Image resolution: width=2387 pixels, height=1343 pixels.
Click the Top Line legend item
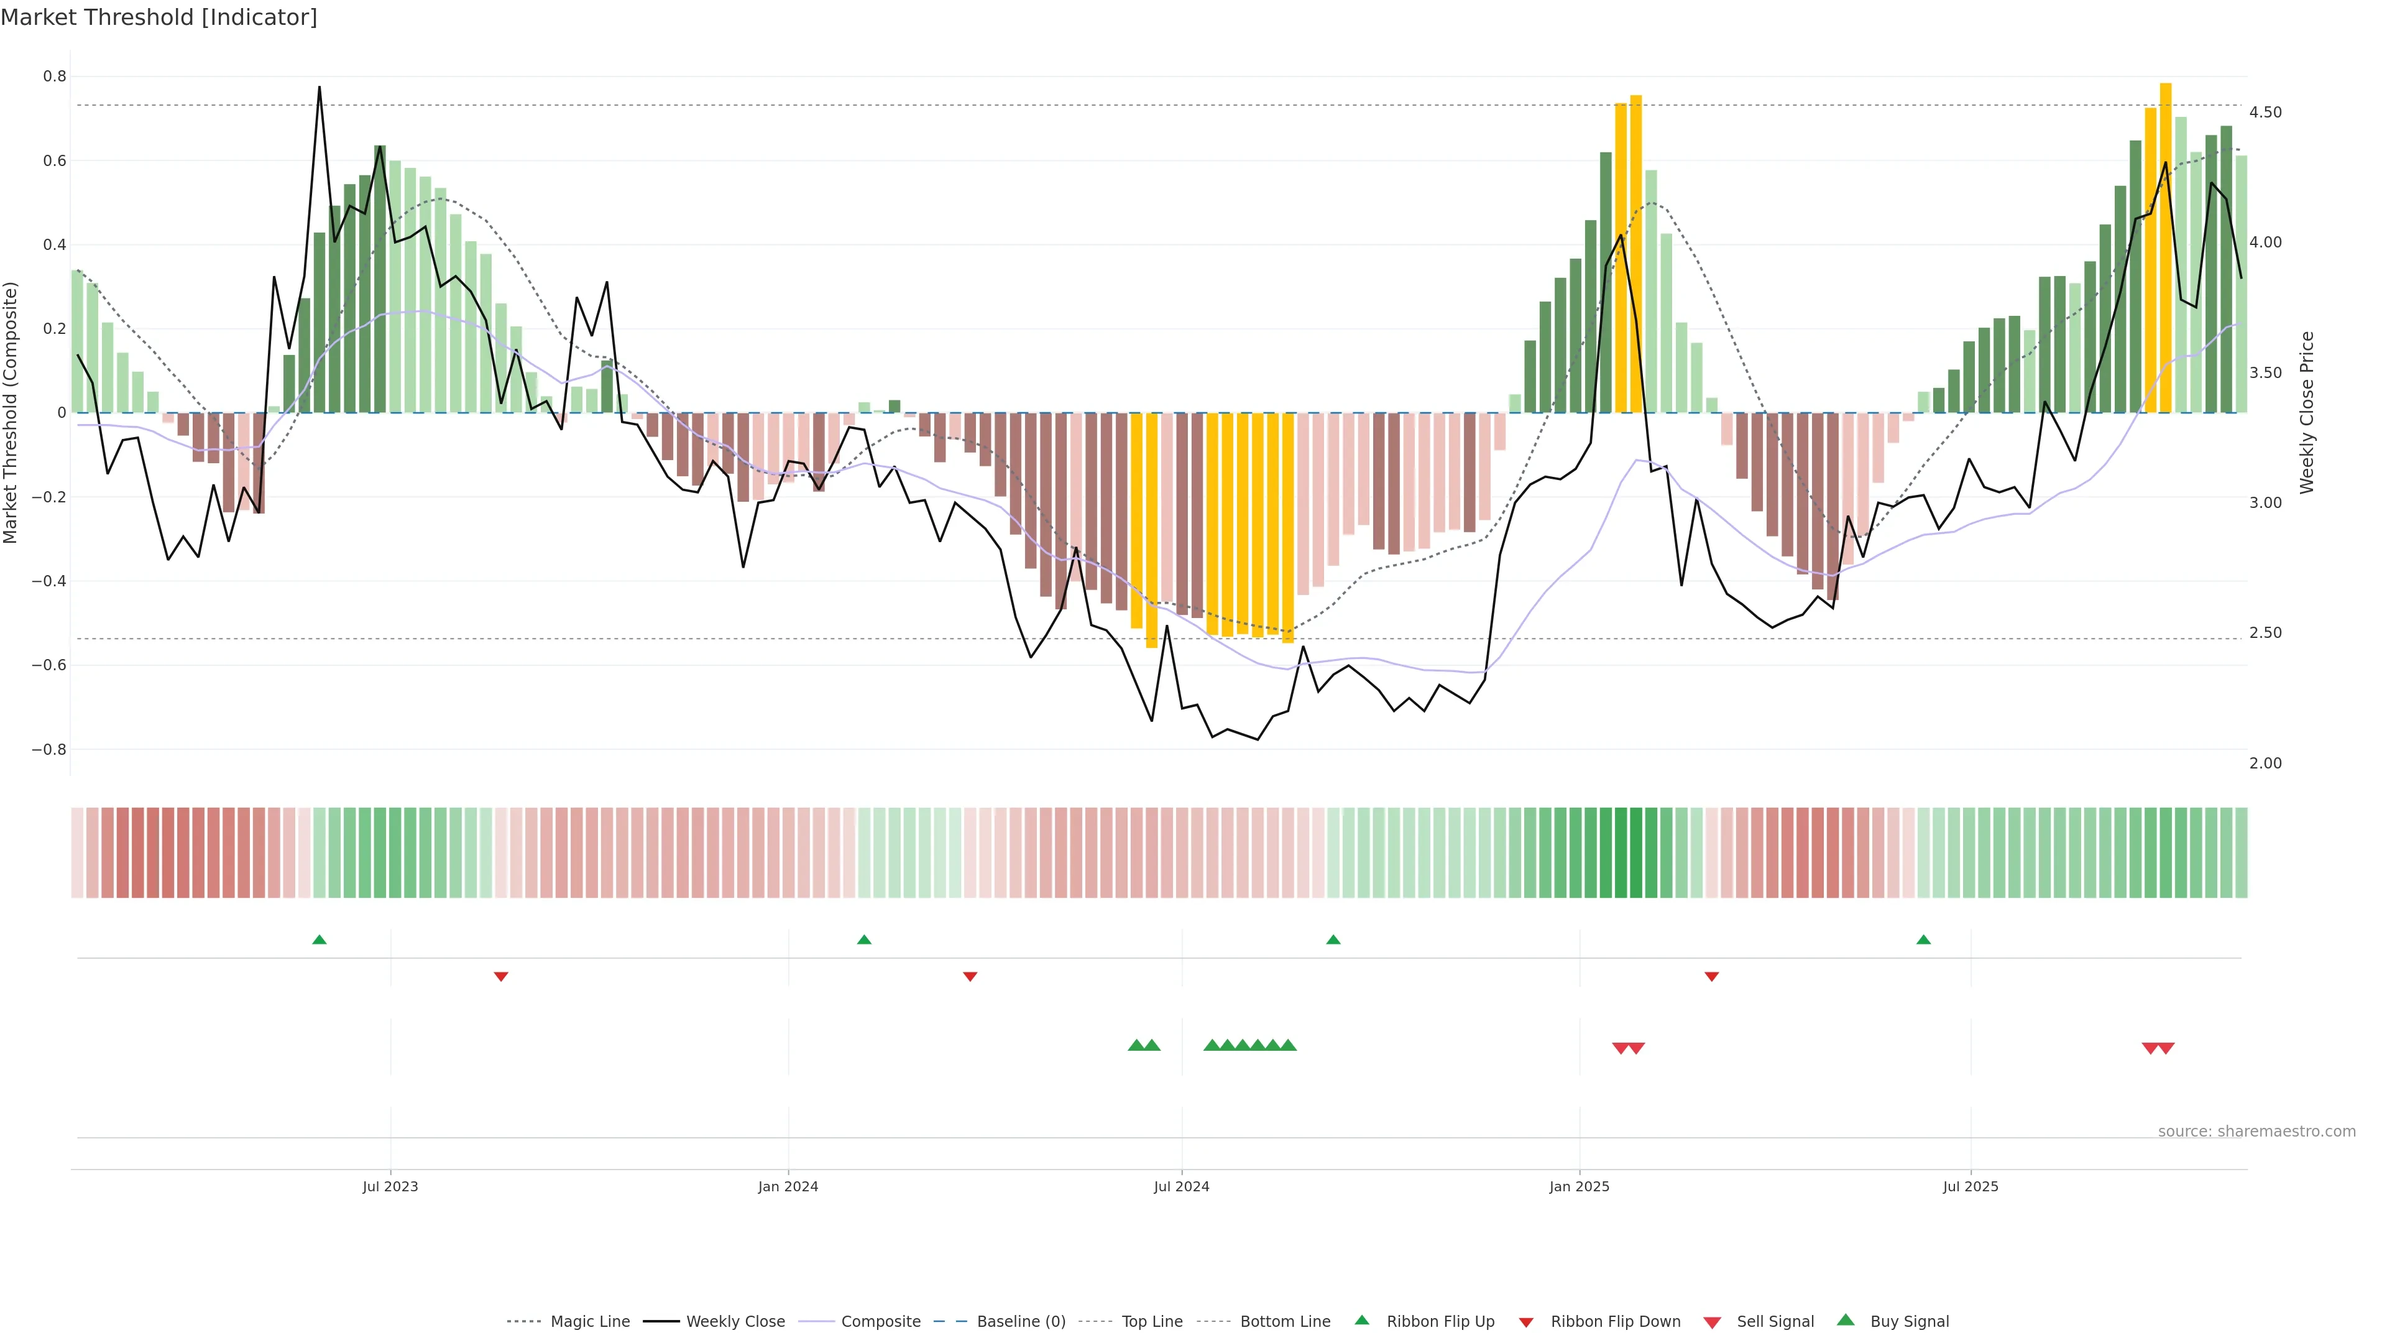(x=1152, y=1322)
